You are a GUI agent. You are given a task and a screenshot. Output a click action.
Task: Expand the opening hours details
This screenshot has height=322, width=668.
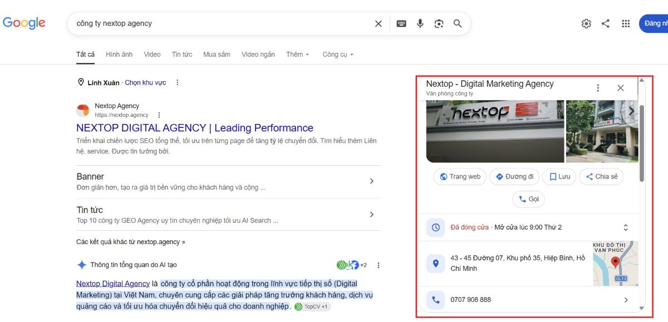(626, 227)
